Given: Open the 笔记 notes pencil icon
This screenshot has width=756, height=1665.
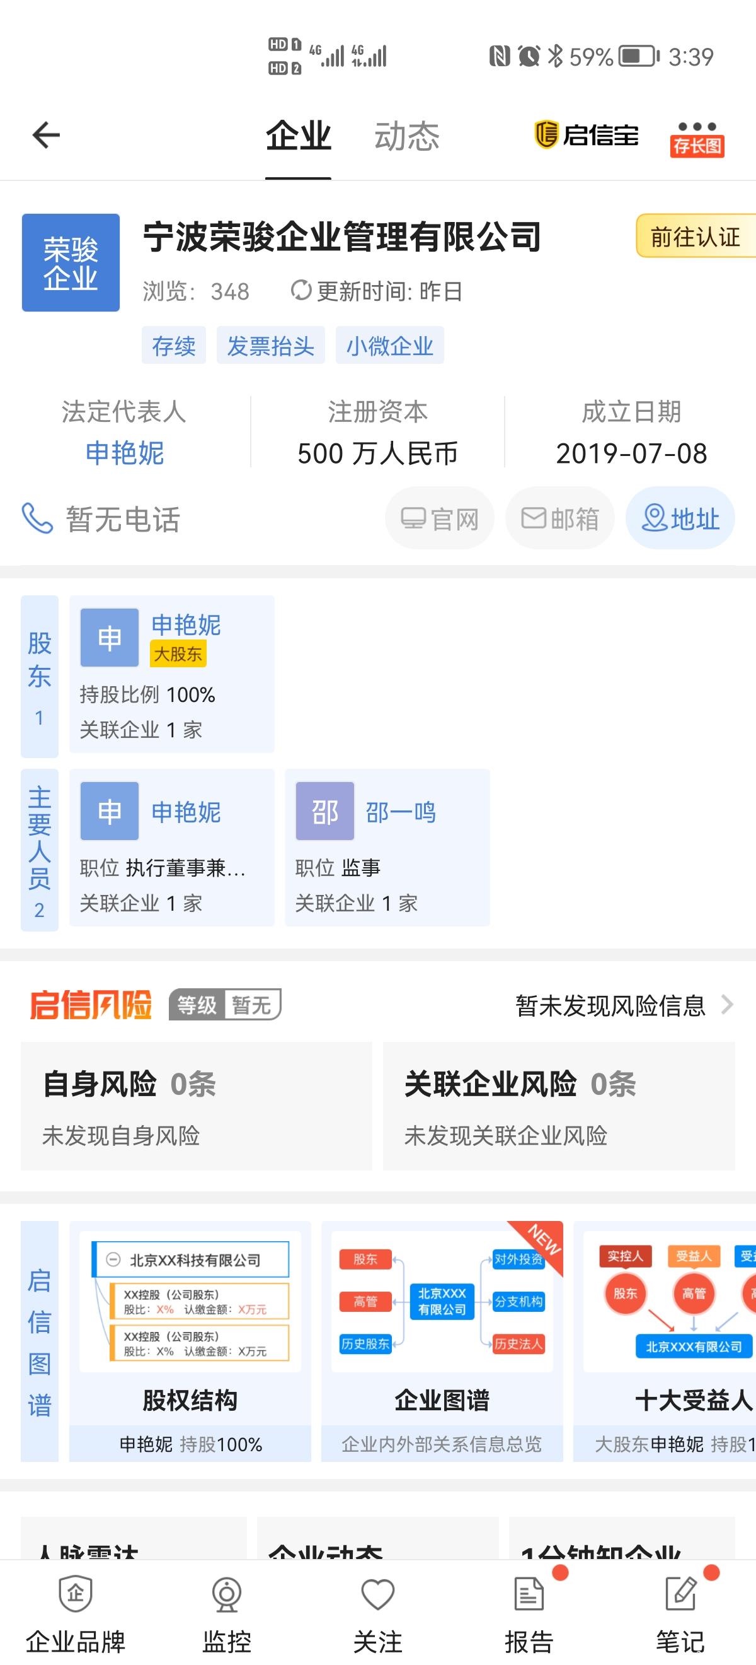Looking at the screenshot, I should [680, 1594].
